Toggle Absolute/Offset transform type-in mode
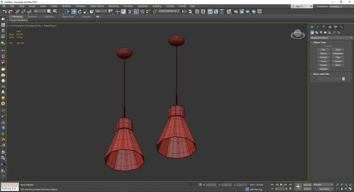354x192 pixels. [x=200, y=185]
